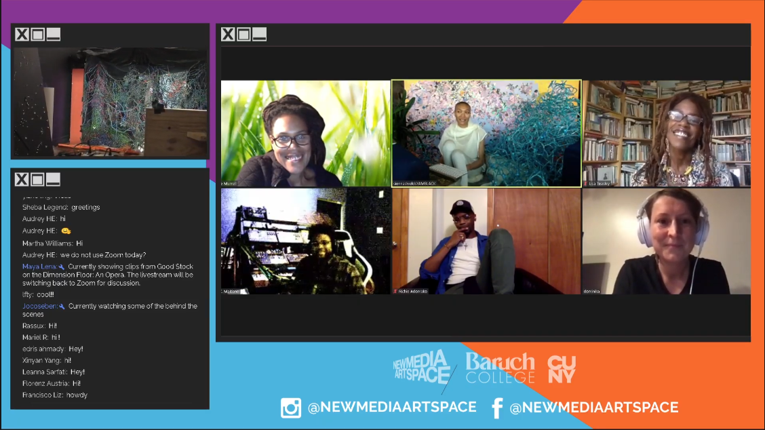Click the name label on the headphones tile

click(592, 292)
